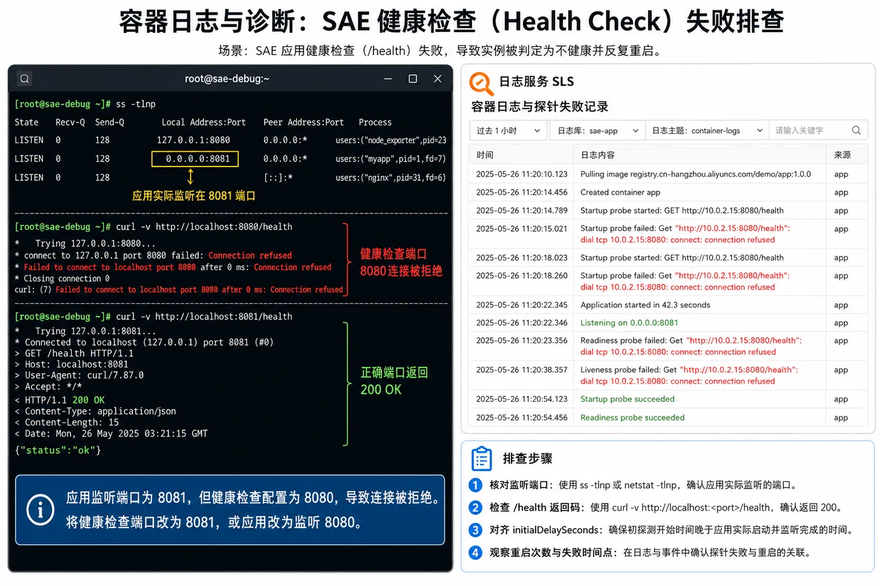
Task: Select the Pulling image registry log row
Action: click(x=668, y=174)
